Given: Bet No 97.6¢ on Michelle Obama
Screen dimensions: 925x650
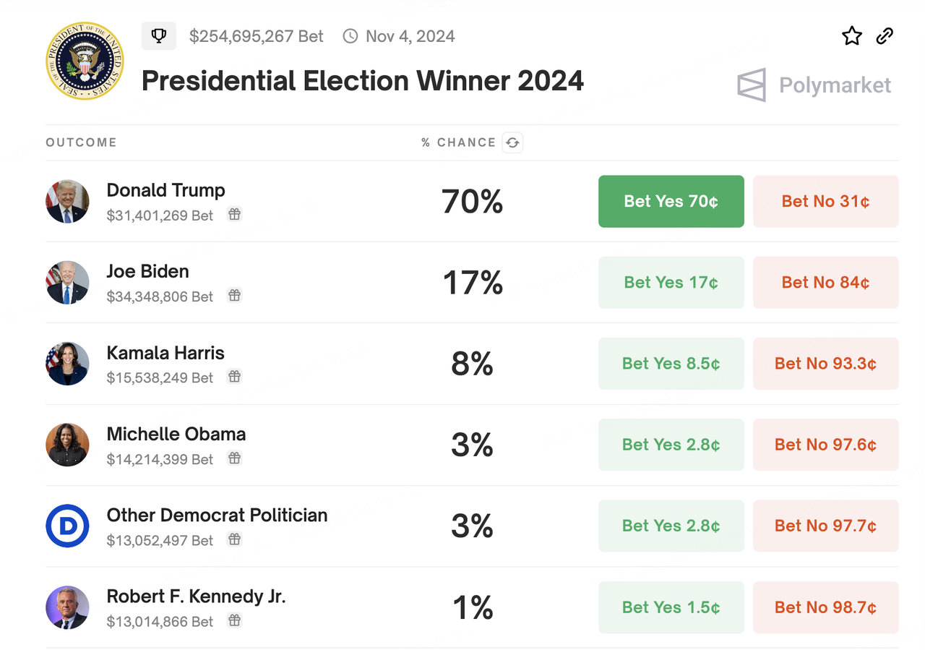Looking at the screenshot, I should pos(826,445).
